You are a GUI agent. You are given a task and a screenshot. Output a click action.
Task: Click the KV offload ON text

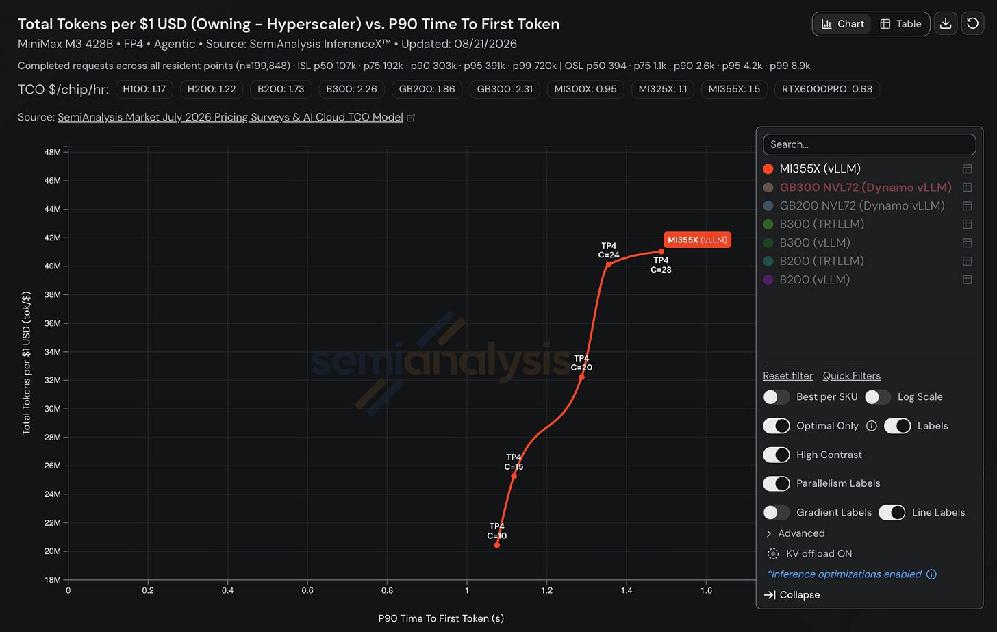[x=819, y=554]
